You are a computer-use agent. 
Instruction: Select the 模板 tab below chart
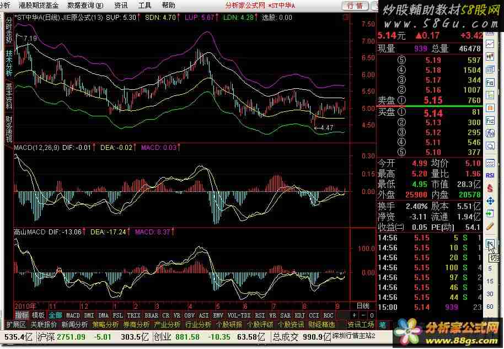pos(38,315)
